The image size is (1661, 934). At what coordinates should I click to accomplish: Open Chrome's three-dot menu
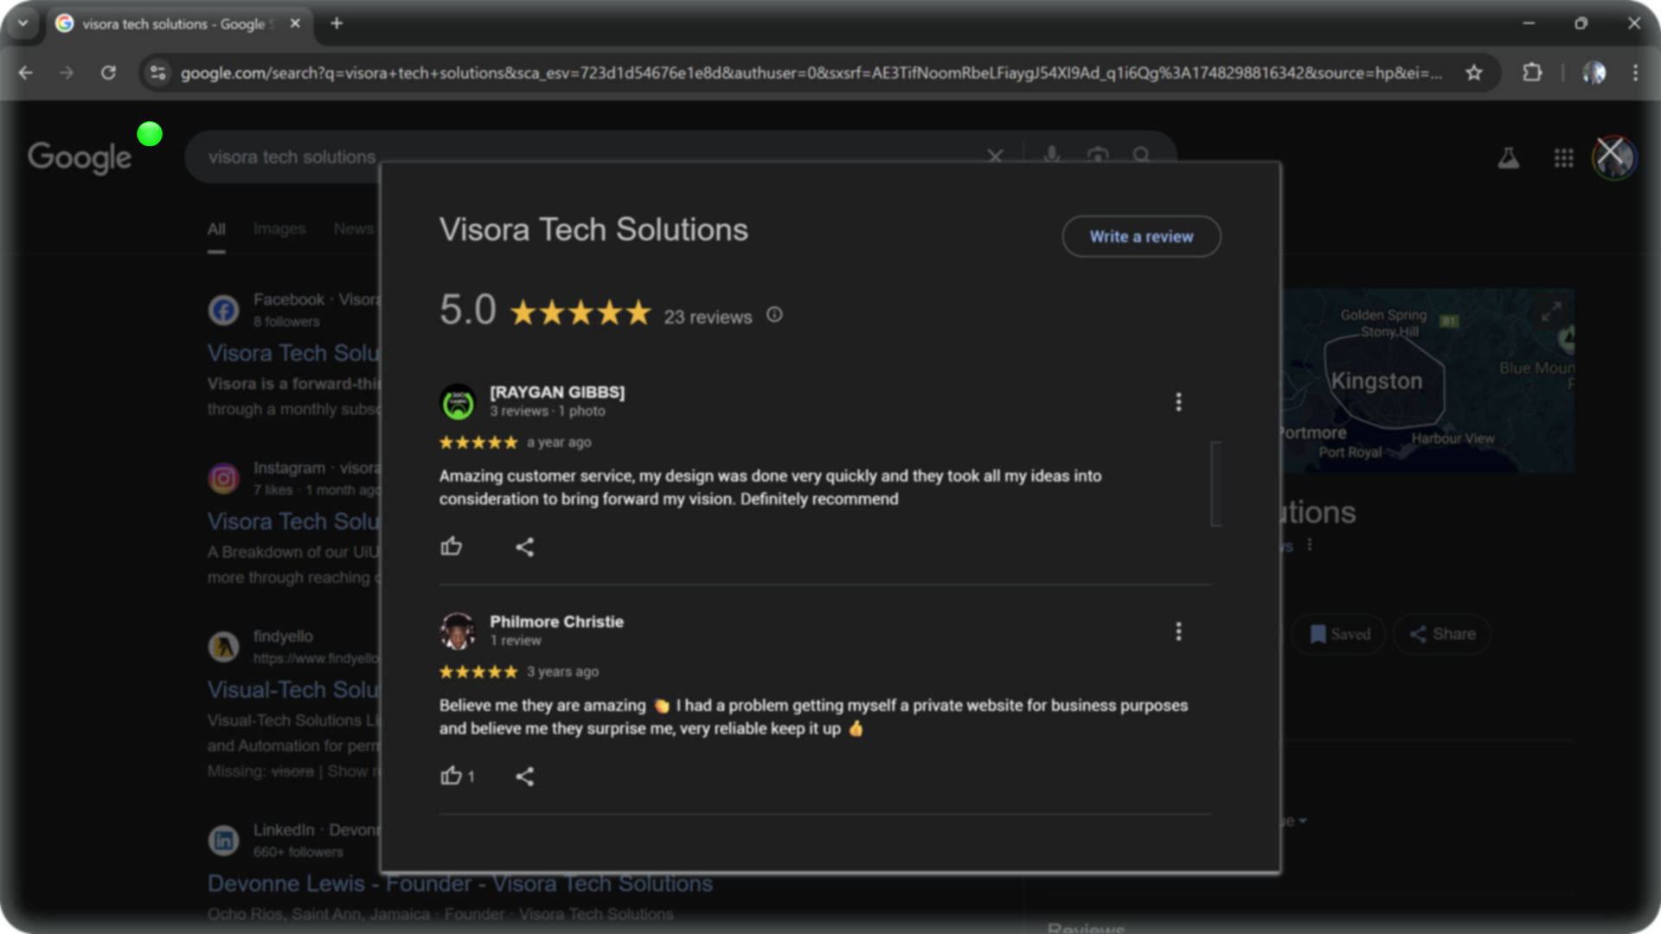coord(1634,73)
